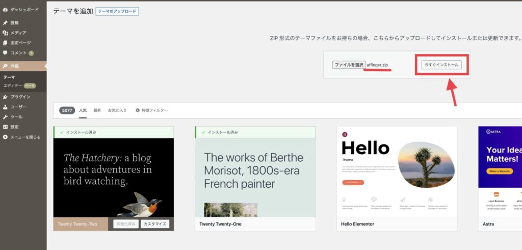
Task: Click the コメント speech bubble icon
Action: pyautogui.click(x=5, y=53)
